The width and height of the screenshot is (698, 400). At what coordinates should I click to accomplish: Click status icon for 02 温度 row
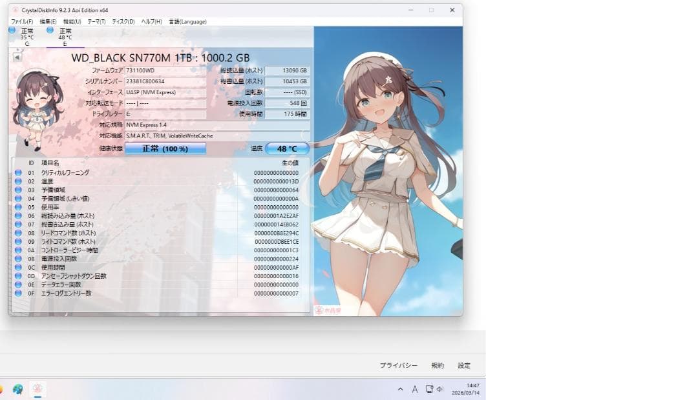click(18, 181)
